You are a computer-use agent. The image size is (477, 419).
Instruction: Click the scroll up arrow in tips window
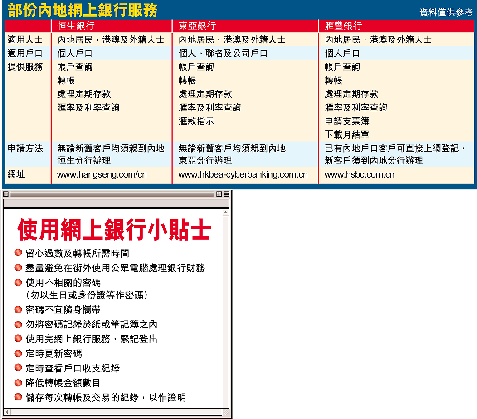pos(225,212)
